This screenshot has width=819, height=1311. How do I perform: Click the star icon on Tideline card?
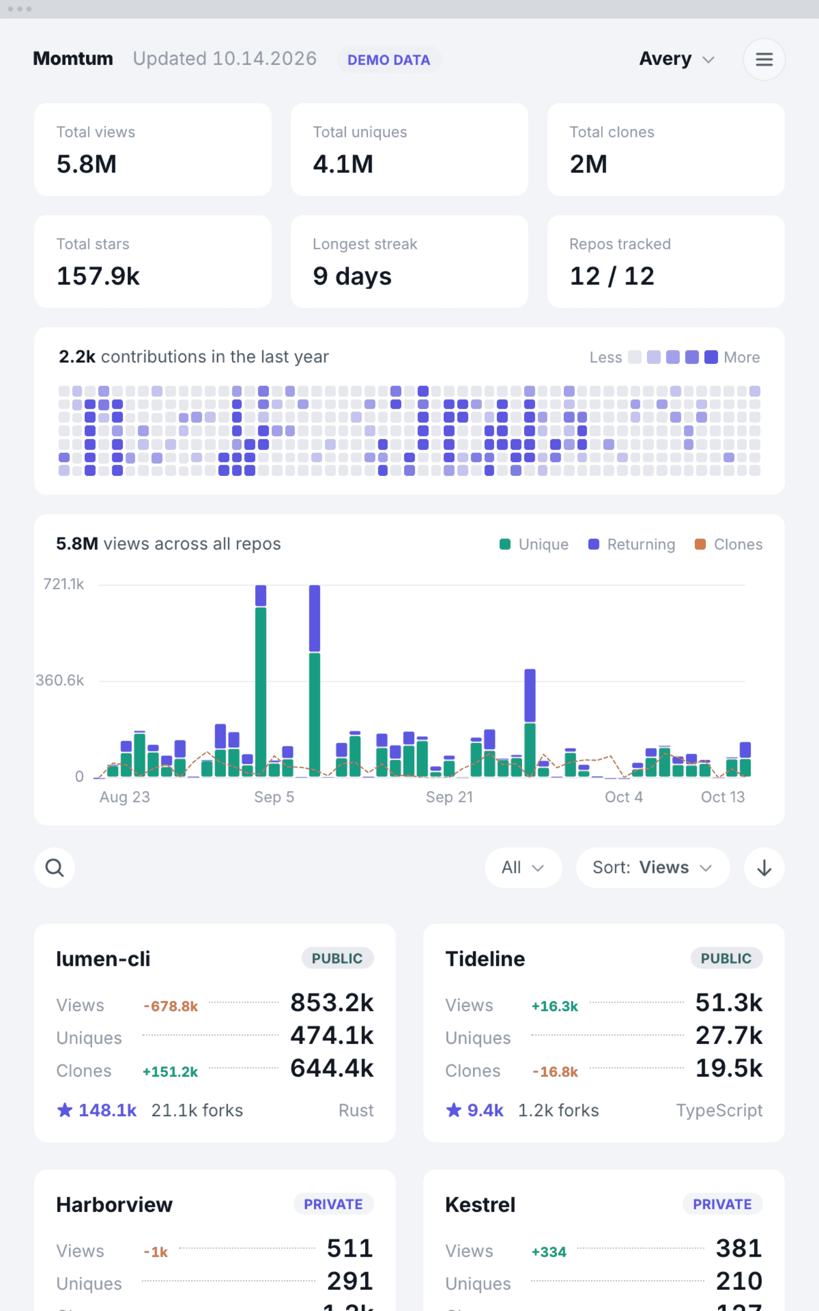[454, 1110]
